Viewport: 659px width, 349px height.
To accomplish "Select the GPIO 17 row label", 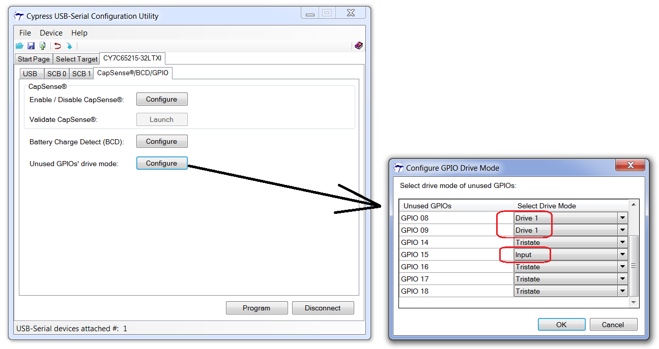I will pyautogui.click(x=415, y=279).
